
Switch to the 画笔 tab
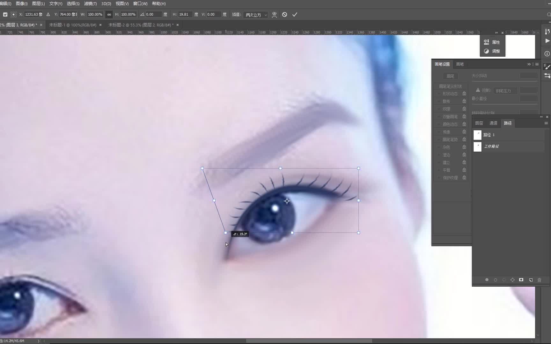coord(460,64)
